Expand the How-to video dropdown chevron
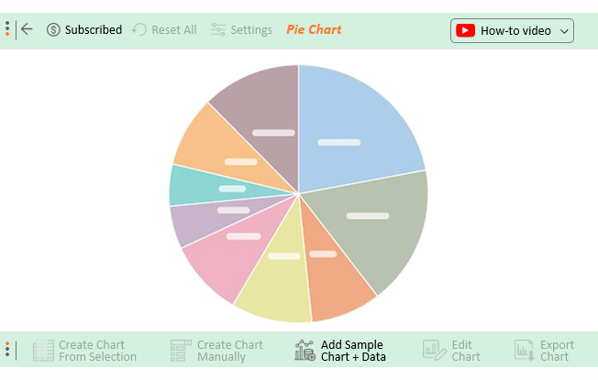The width and height of the screenshot is (598, 380). click(564, 31)
